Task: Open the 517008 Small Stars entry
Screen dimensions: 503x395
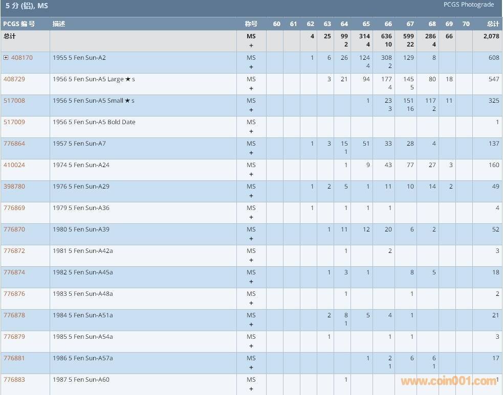Action: point(14,101)
